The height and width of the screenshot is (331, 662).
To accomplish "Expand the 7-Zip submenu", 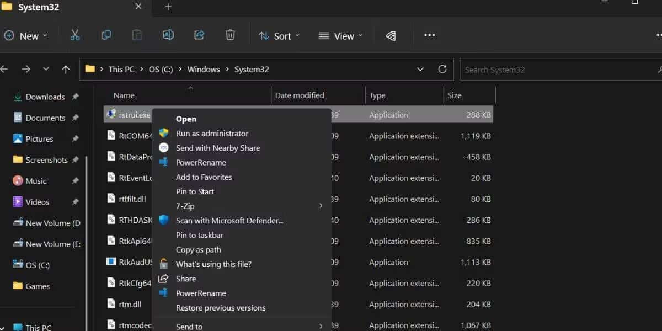I will pyautogui.click(x=185, y=206).
